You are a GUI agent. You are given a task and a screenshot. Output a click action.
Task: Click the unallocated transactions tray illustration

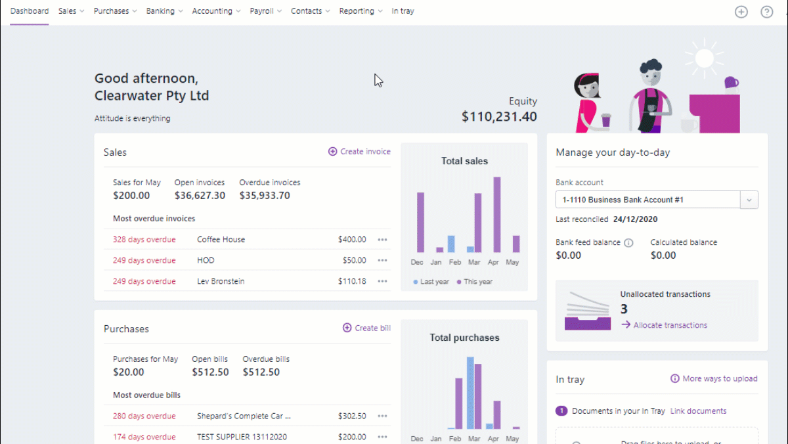coord(587,311)
